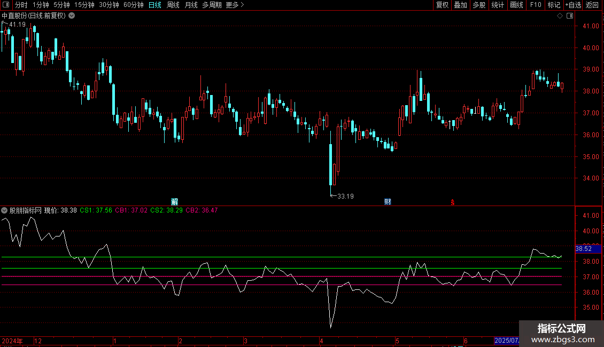Image resolution: width=604 pixels, height=347 pixels.
Task: Click the 2024年 label on the time axis
Action: (x=12, y=341)
